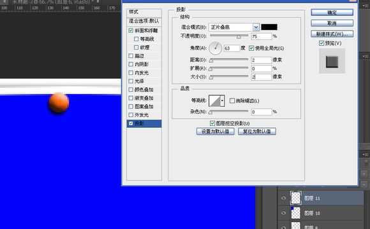Click the 大小 value input field

point(262,77)
